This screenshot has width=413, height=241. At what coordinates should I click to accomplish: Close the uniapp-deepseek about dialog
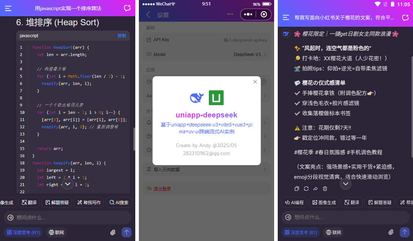tap(255, 82)
